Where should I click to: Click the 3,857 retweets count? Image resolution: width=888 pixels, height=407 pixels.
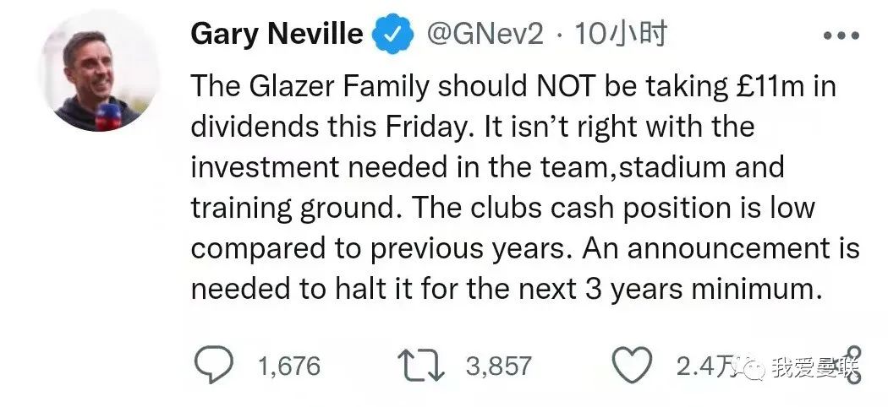tap(498, 366)
